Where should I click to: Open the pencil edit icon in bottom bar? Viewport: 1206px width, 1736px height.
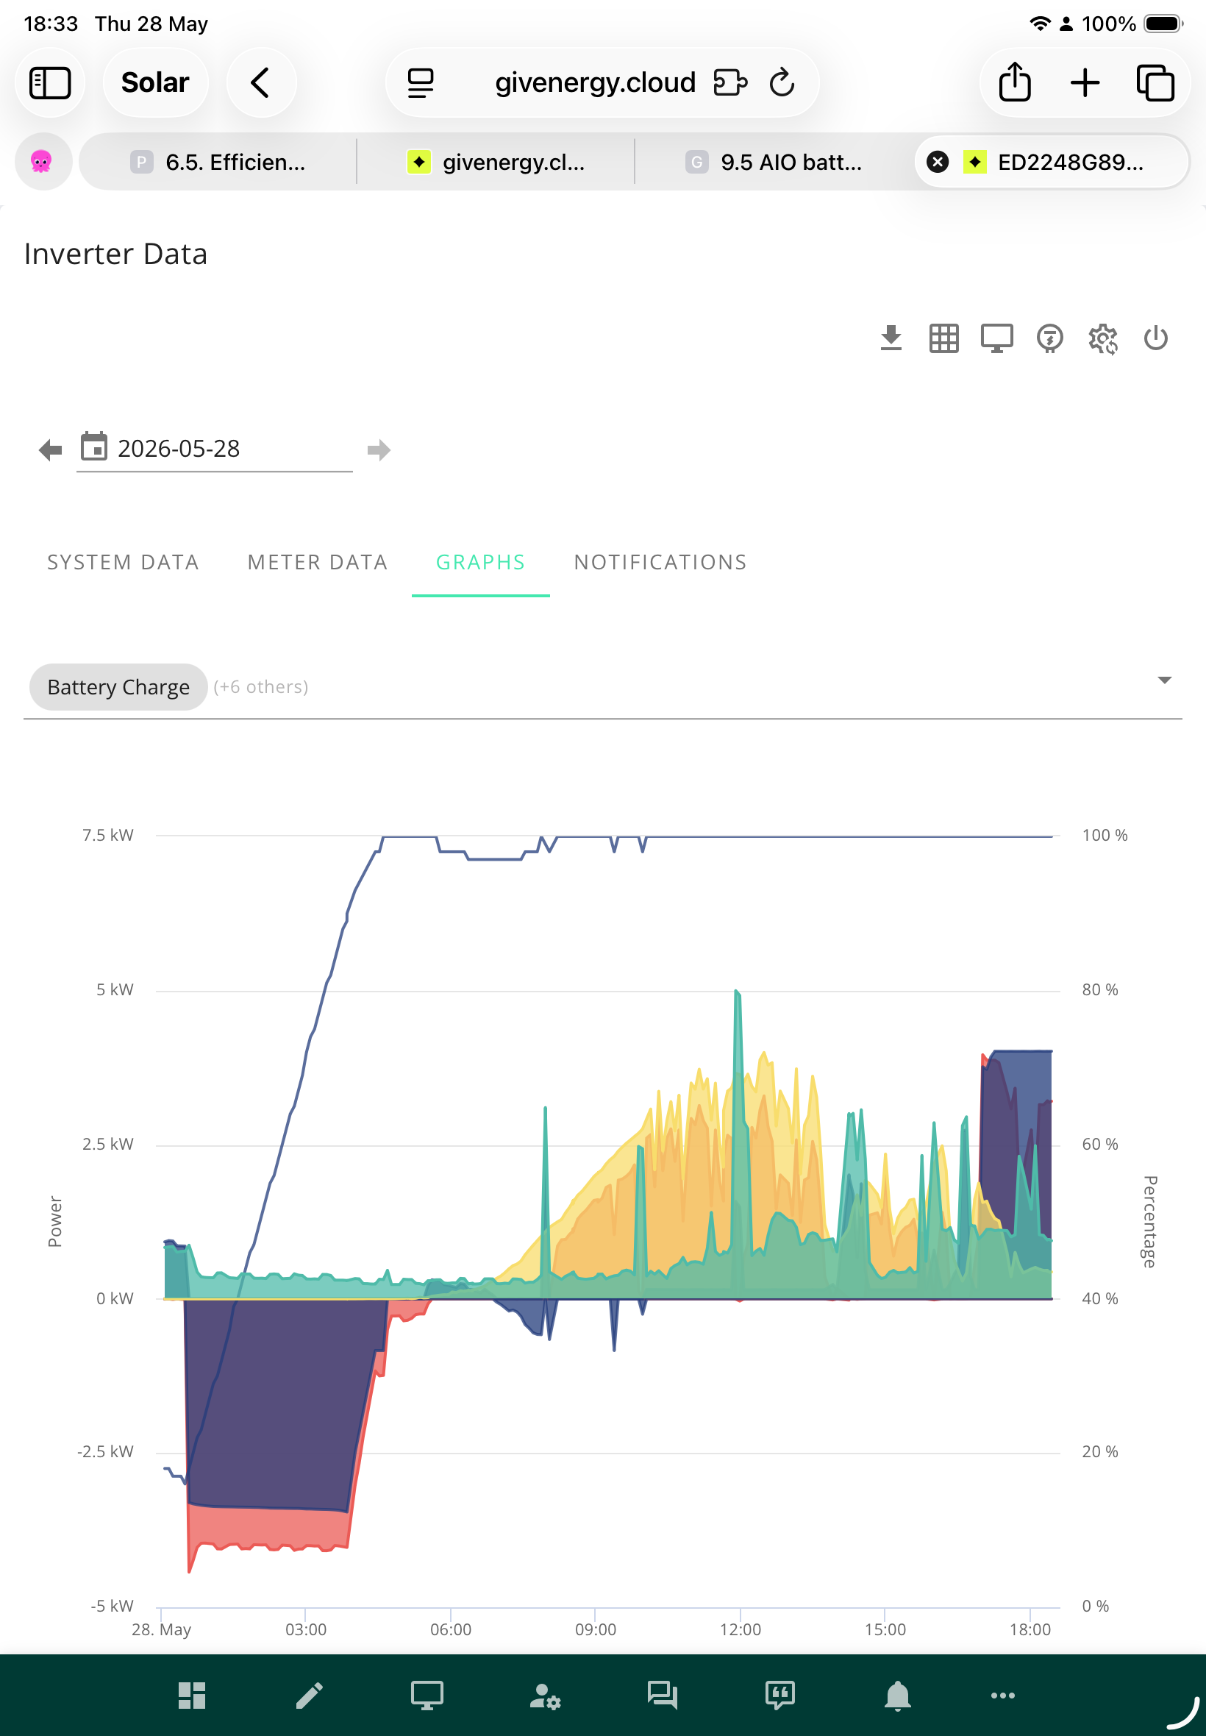click(309, 1696)
